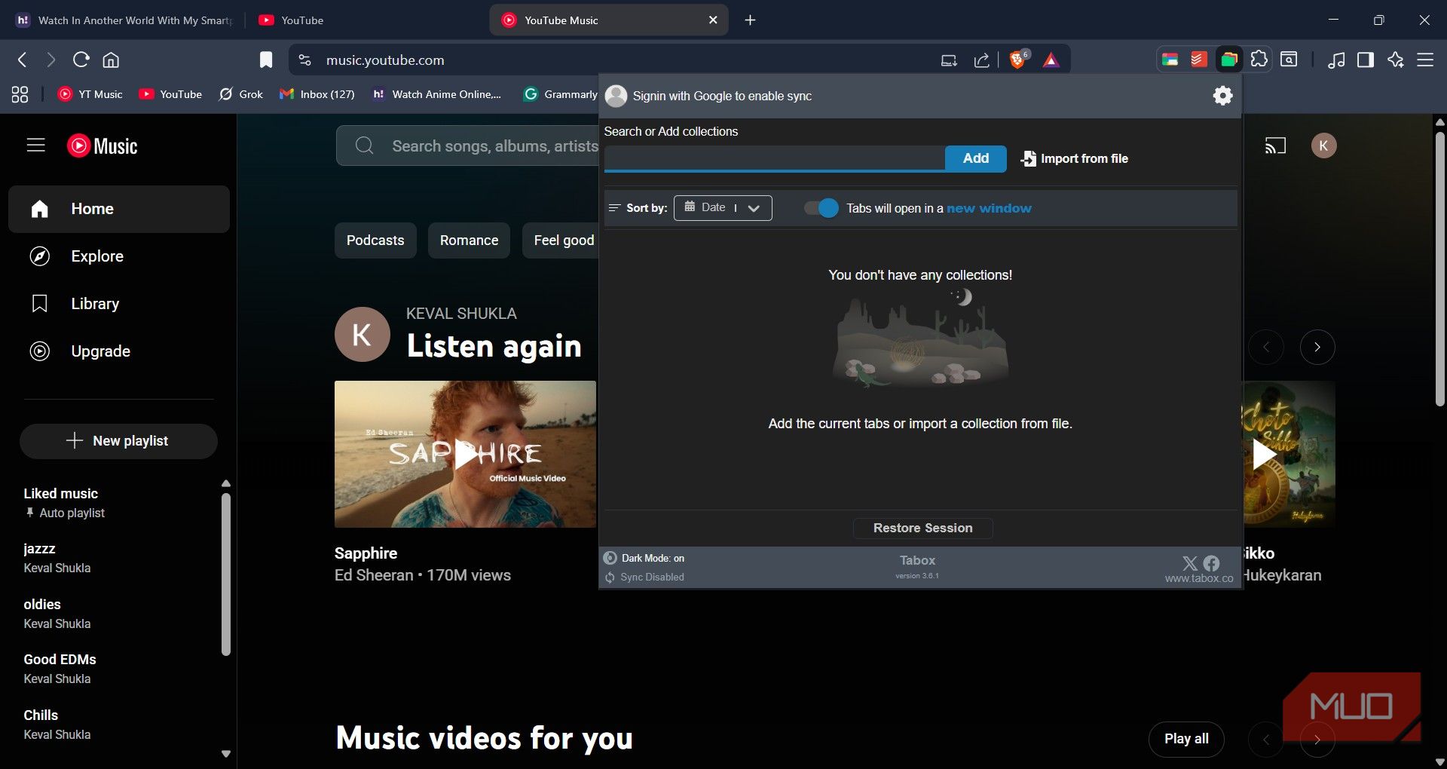The height and width of the screenshot is (769, 1447).
Task: Toggle YouTube Music guide menu
Action: coord(36,145)
